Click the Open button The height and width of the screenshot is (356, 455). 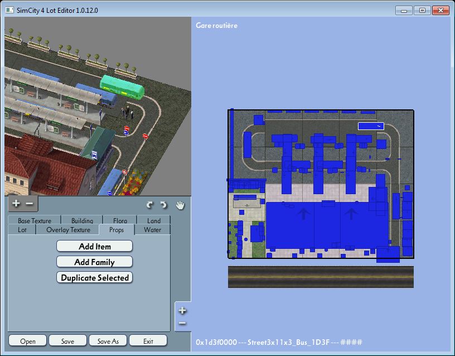coord(27,341)
